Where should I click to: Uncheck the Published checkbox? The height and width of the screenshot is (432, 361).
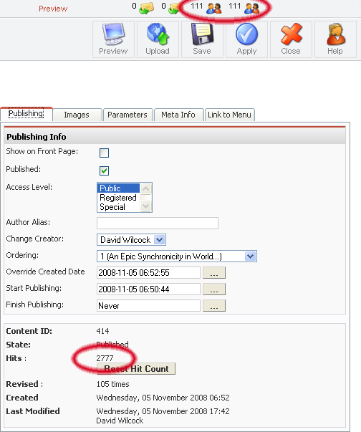104,171
